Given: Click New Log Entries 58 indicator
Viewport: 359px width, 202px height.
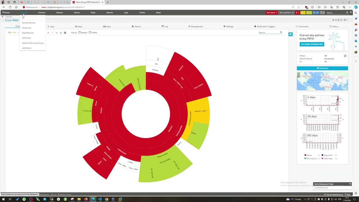Looking at the screenshot, I should pyautogui.click(x=286, y=13).
